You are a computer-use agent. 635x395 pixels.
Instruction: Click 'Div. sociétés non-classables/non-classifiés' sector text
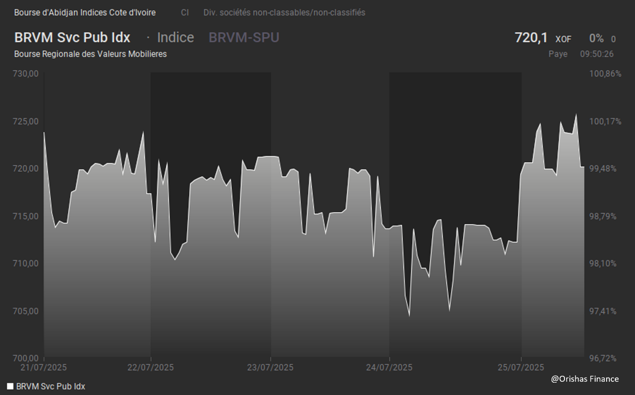coord(285,13)
